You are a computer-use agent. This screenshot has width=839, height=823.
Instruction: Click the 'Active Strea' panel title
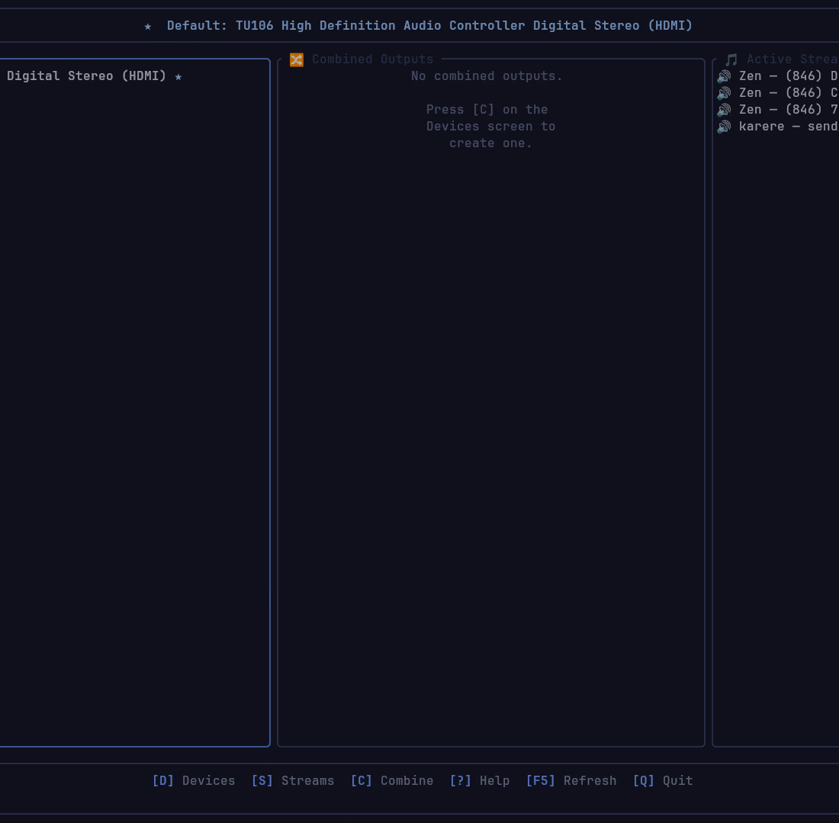[792, 59]
